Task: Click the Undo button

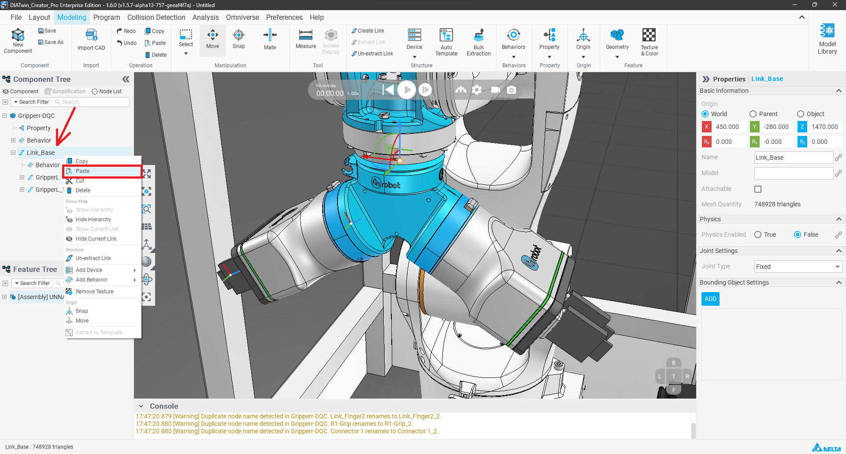Action: [x=126, y=43]
